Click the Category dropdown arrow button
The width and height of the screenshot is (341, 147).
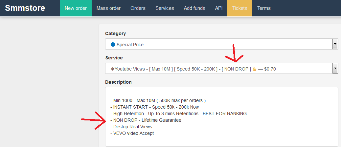335,45
